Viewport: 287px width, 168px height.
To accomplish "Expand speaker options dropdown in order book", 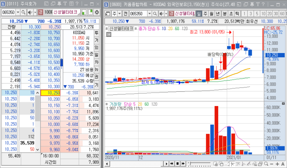I will [35, 12].
